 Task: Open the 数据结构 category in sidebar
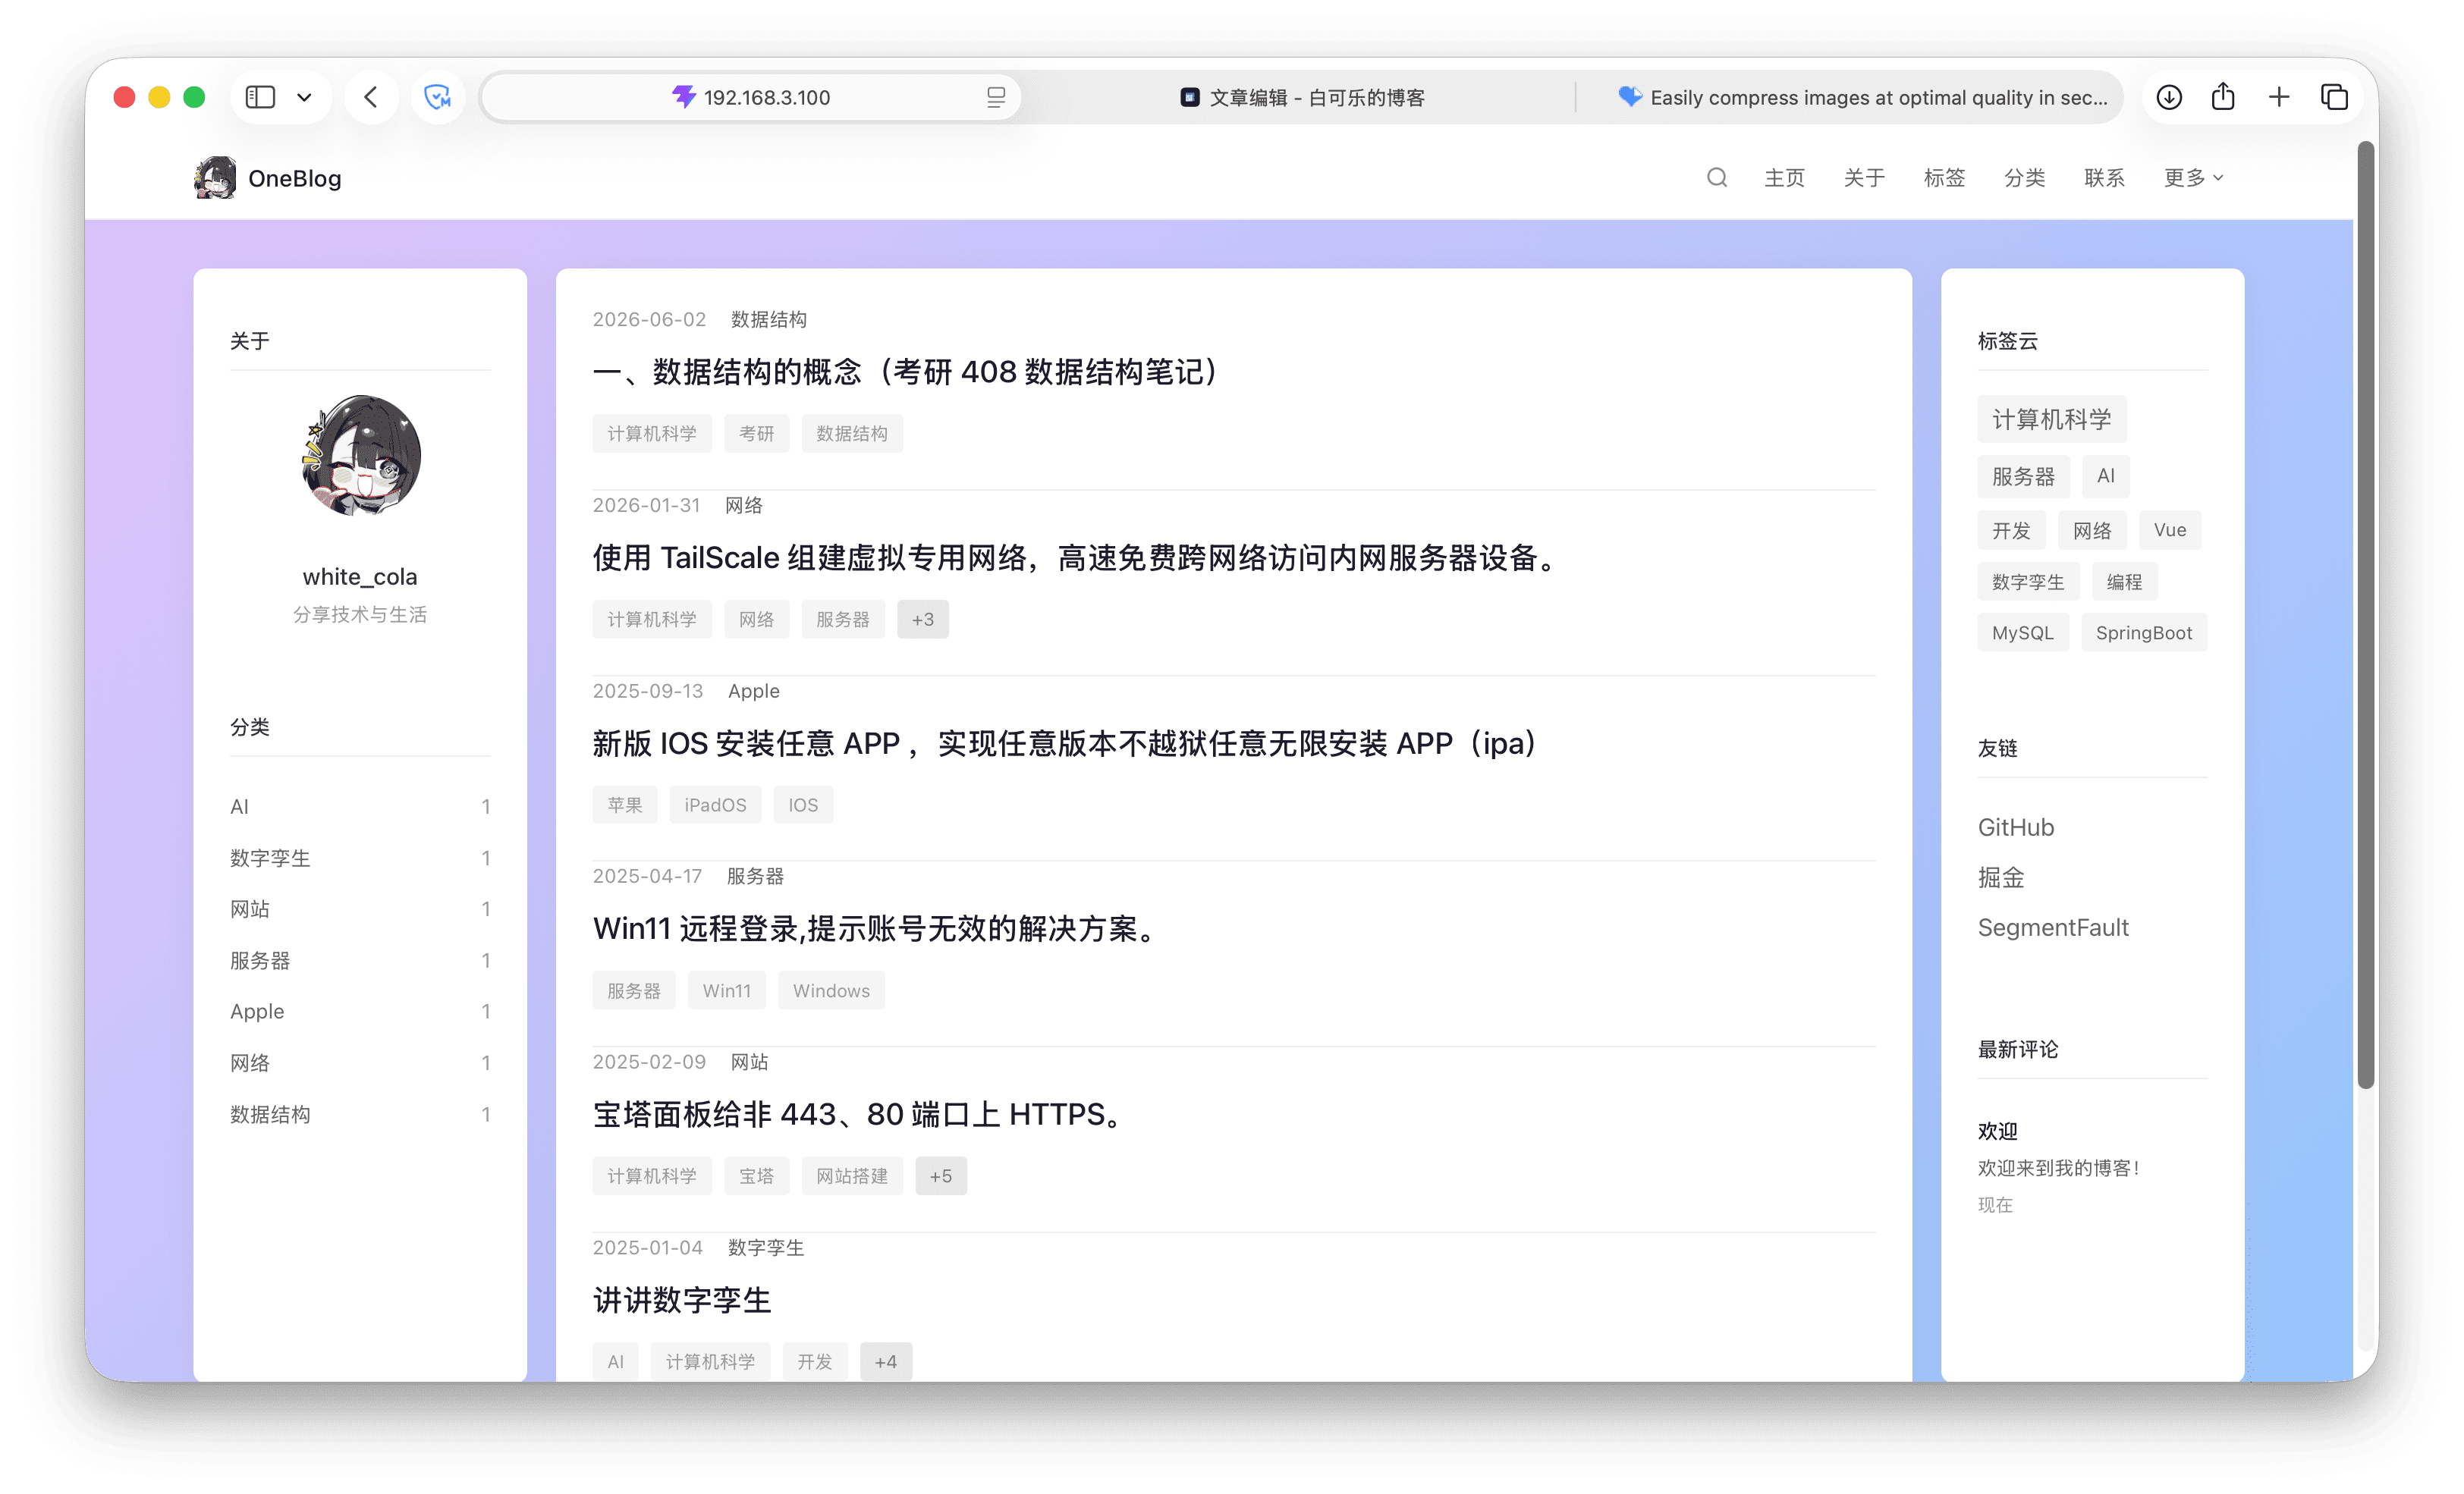pyautogui.click(x=360, y=1115)
